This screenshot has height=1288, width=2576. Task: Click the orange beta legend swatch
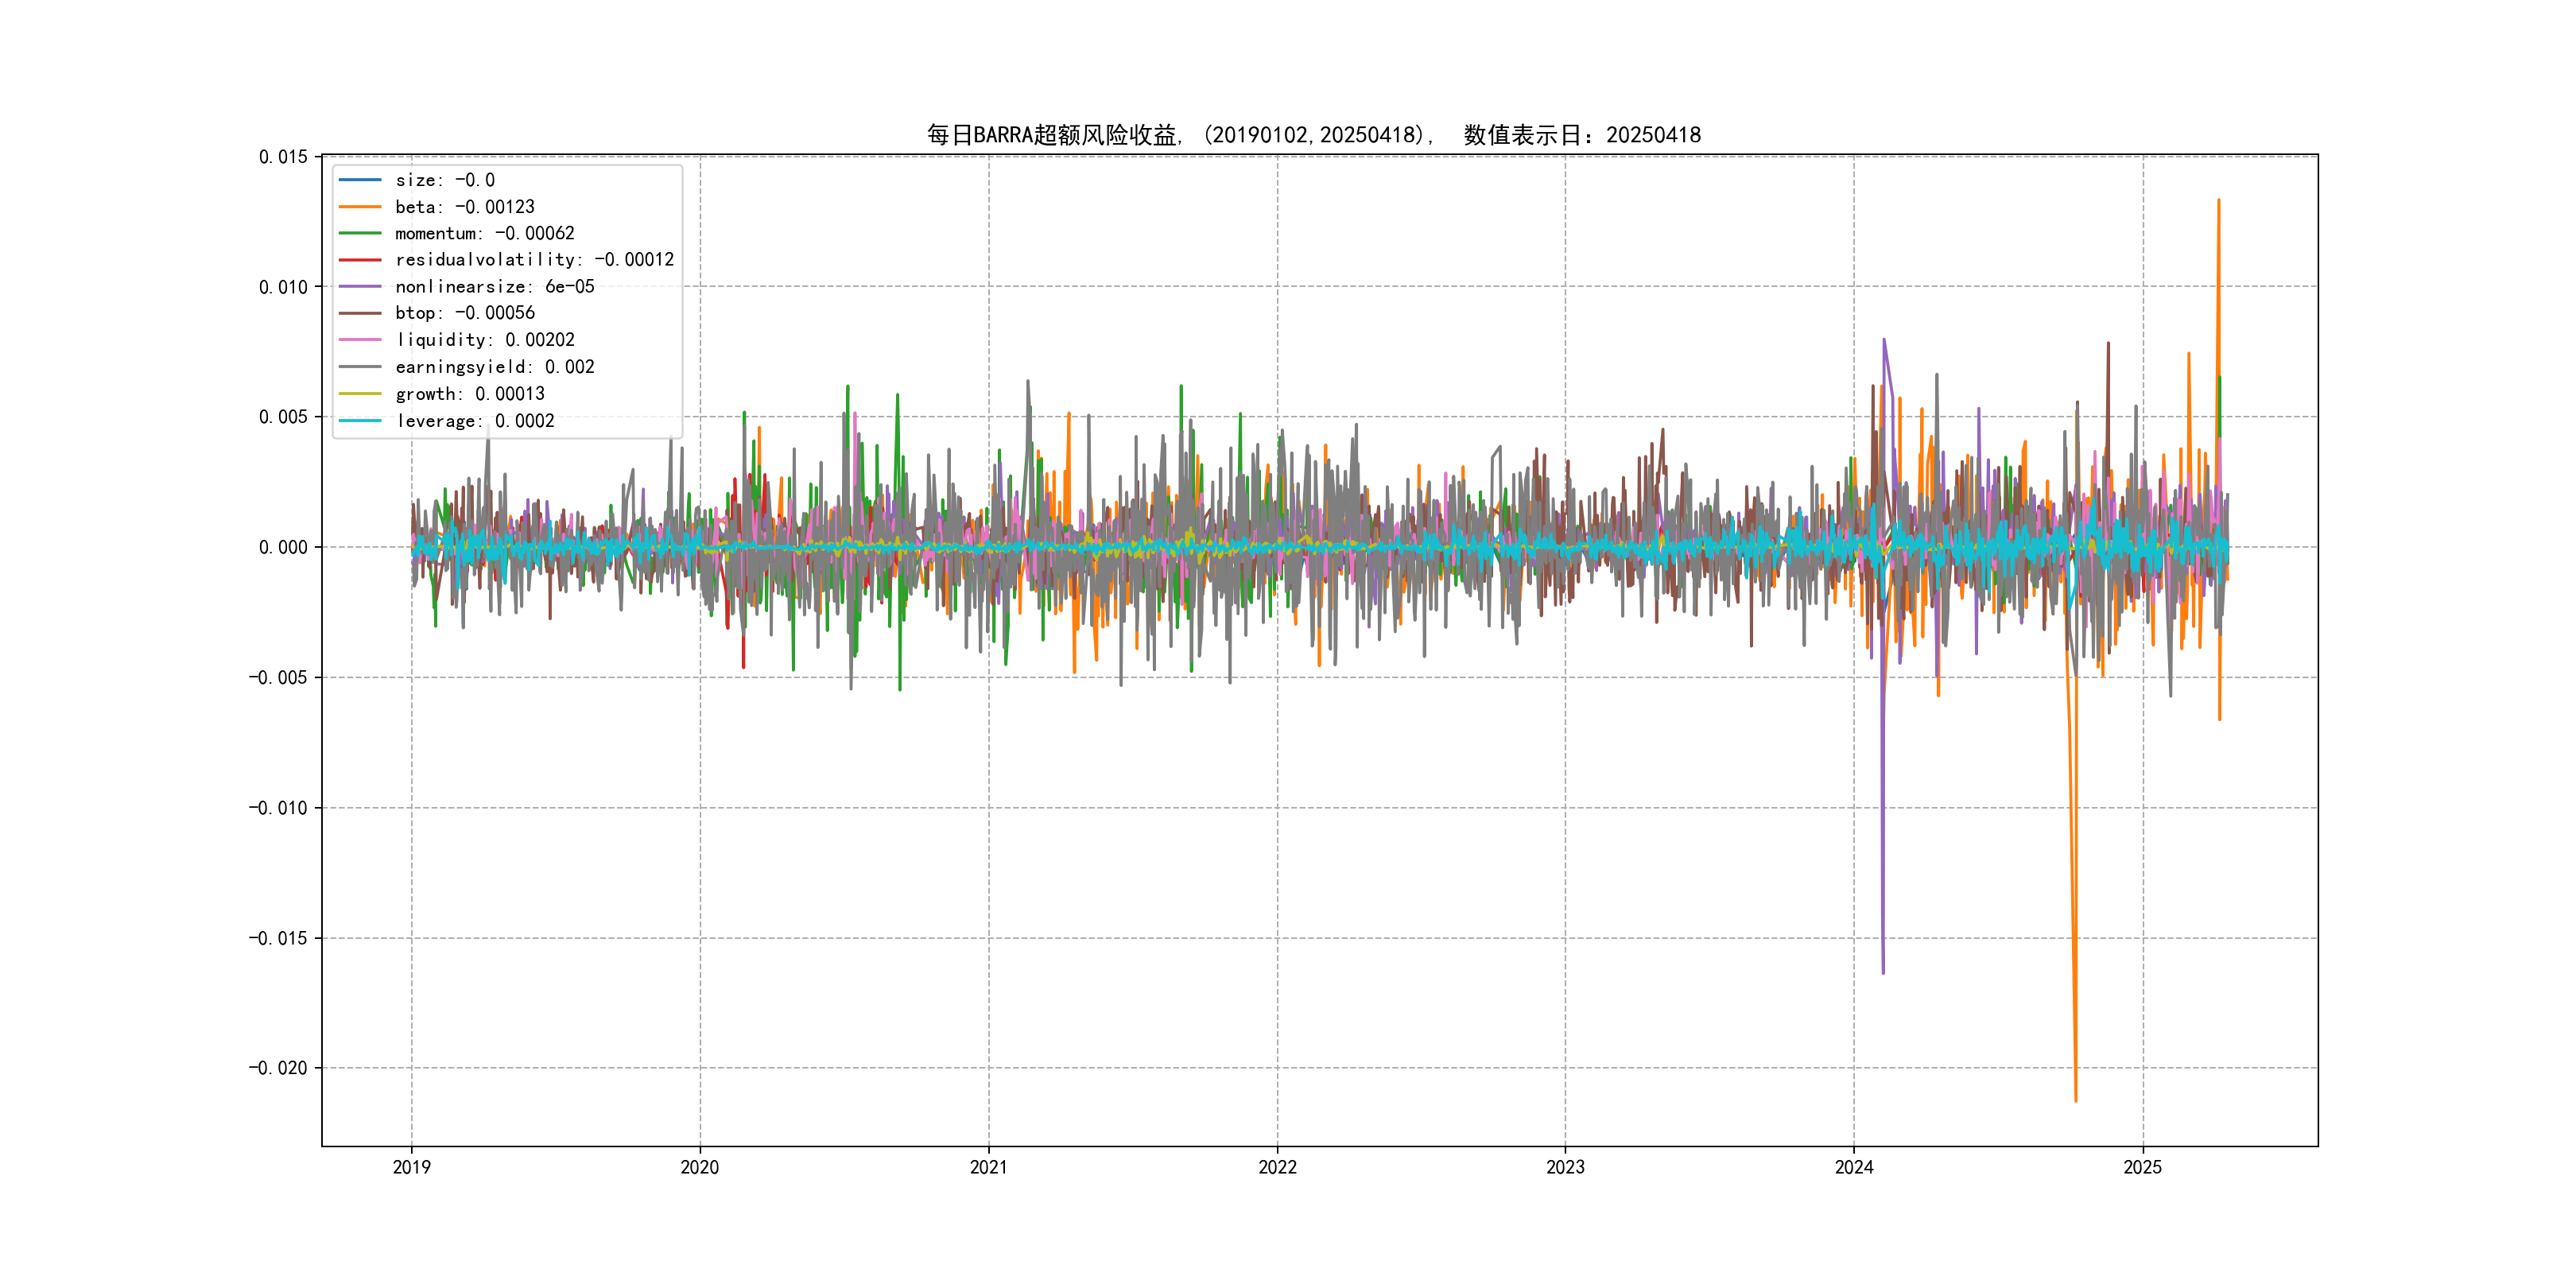coord(360,207)
